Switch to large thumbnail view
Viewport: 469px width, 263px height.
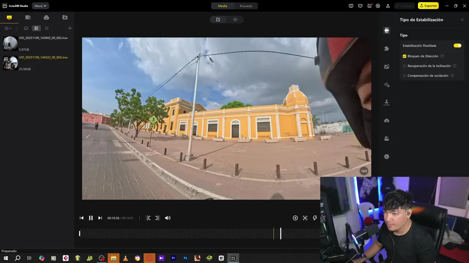[26, 28]
